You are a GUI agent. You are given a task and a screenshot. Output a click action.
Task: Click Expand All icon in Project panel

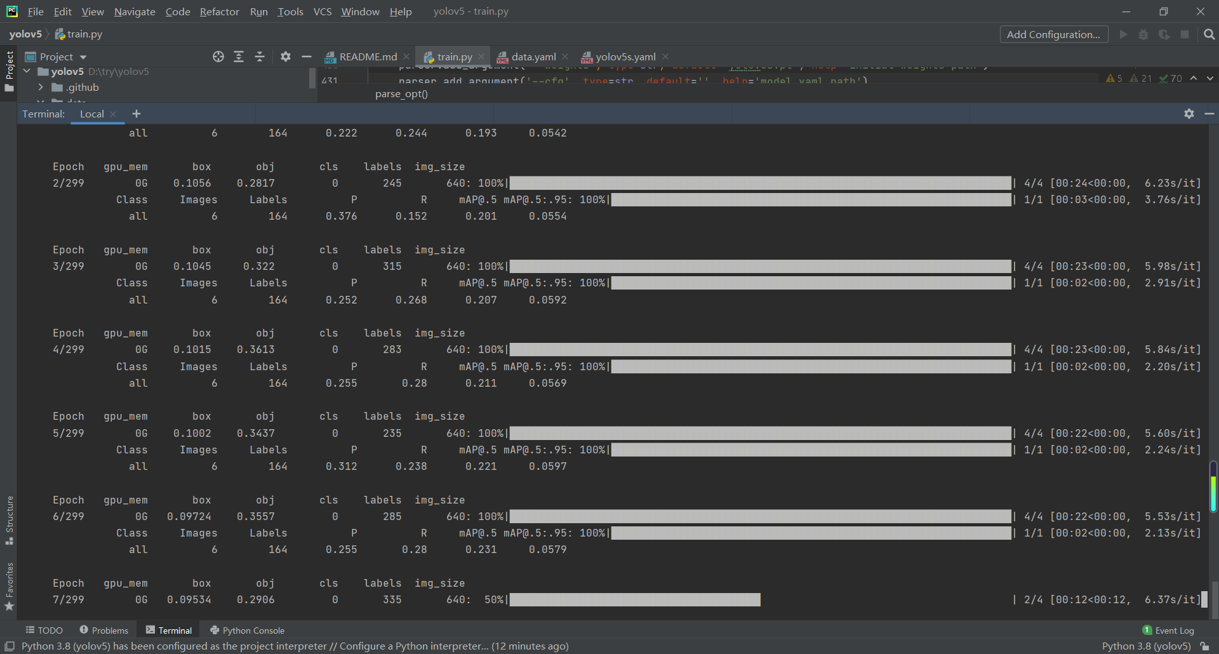239,57
